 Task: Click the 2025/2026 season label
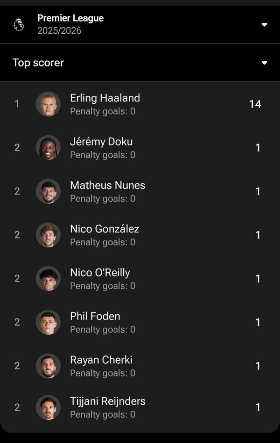[x=59, y=31]
